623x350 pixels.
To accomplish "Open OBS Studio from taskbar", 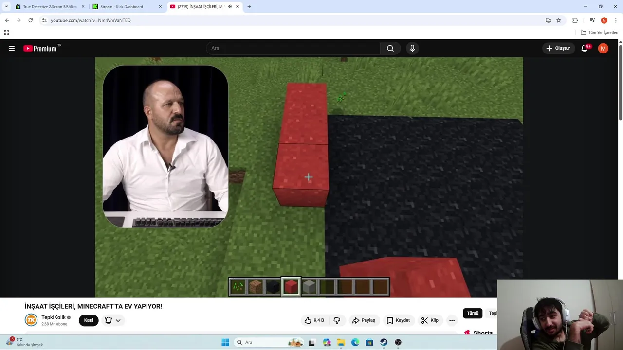I will click(398, 342).
